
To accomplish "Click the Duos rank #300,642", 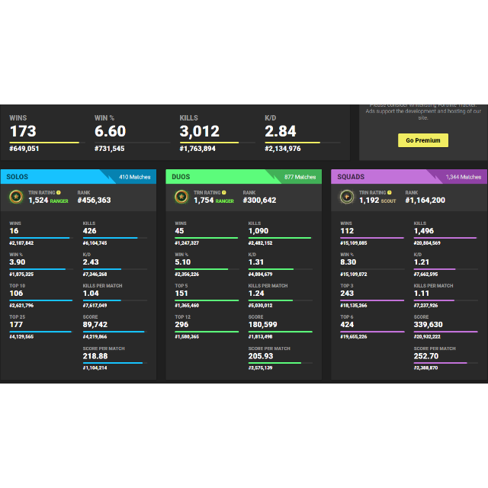I will (259, 200).
